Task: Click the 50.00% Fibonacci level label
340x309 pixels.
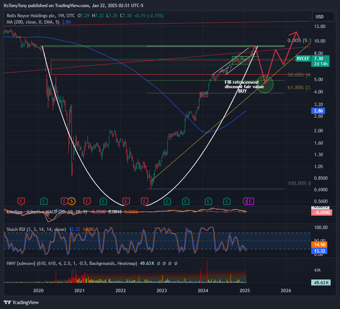Action: (299, 75)
